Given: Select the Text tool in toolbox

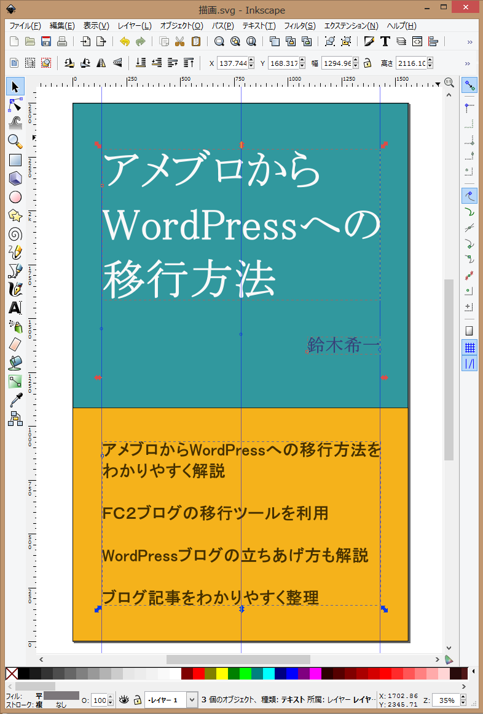Looking at the screenshot, I should point(15,308).
